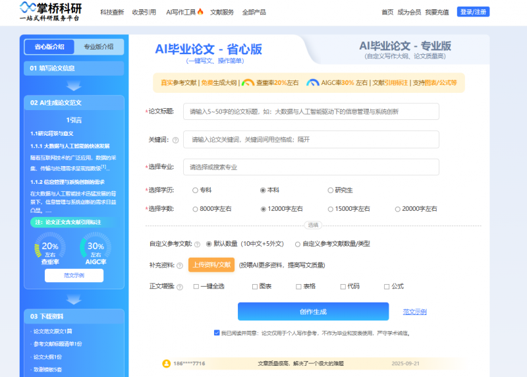527x377 pixels.
Task: Click 1.1研究背景与意义 outline heading
Action: click(x=52, y=134)
